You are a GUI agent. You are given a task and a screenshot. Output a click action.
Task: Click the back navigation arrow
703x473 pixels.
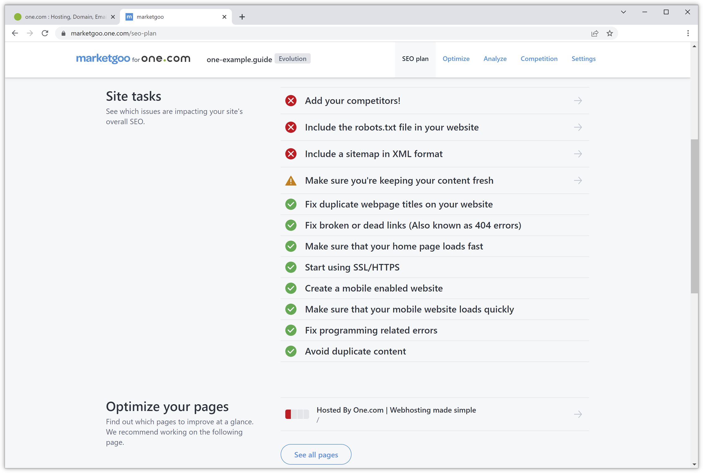pyautogui.click(x=15, y=33)
